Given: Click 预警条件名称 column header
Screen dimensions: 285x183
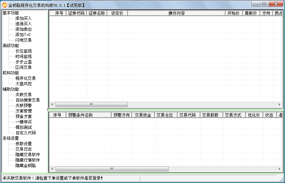Looking at the screenshot, I should click(89, 115).
